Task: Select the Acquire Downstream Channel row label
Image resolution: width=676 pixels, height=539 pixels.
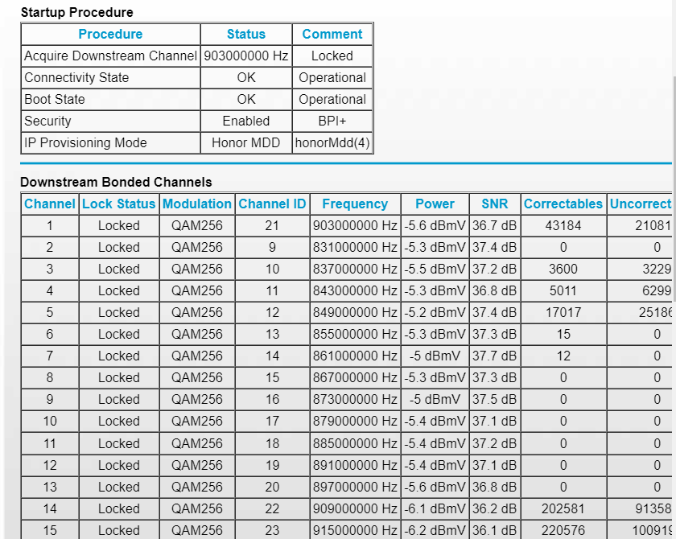Action: 110,56
